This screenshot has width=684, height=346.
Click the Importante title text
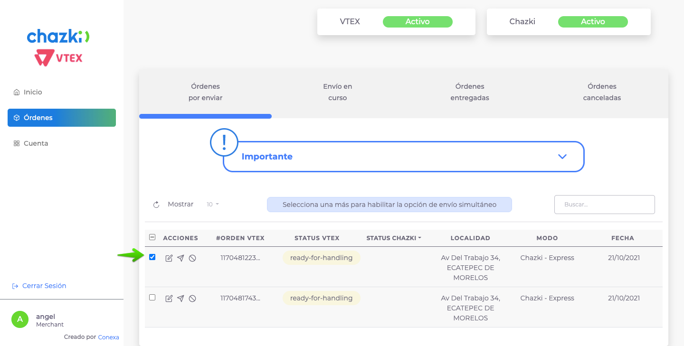[x=267, y=157]
